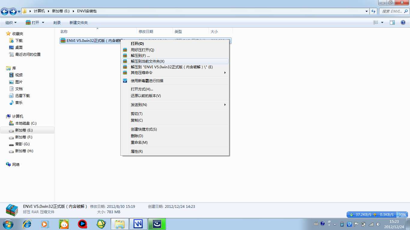The image size is (410, 230).
Task: Toggle the preview pane icon
Action: point(392,22)
